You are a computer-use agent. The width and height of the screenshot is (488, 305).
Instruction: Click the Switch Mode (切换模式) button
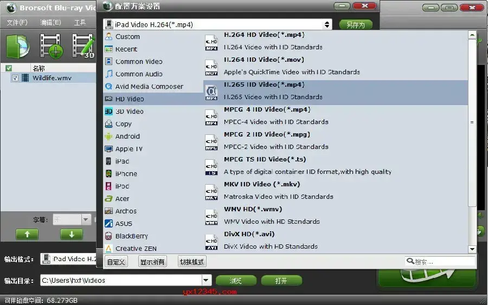192,262
